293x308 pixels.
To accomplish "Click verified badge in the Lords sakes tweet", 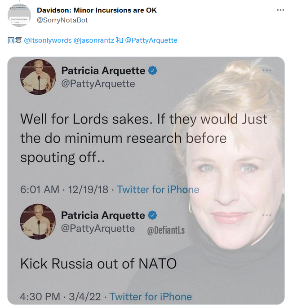I will coord(153,70).
